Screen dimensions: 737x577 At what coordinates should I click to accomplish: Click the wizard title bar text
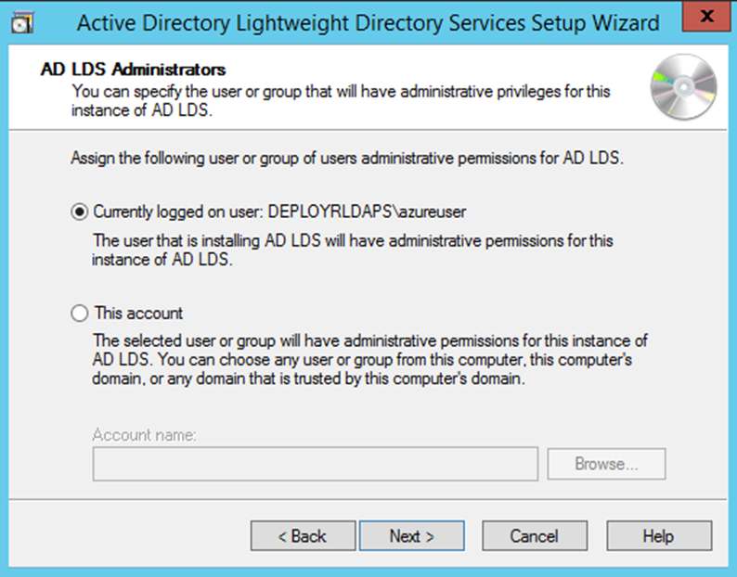(x=368, y=22)
